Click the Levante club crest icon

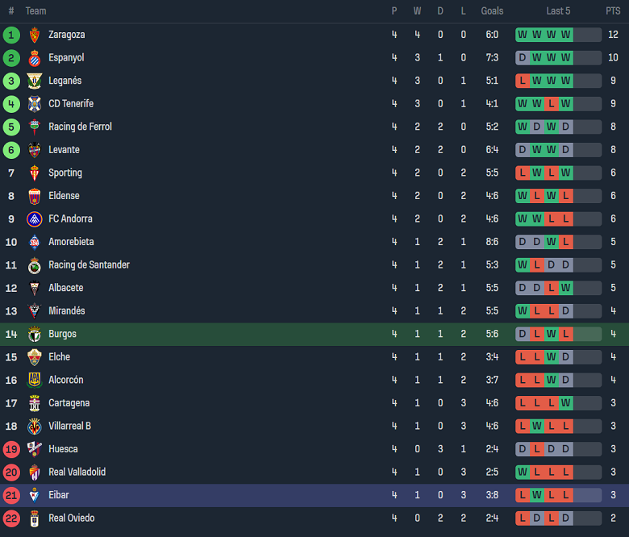(34, 150)
